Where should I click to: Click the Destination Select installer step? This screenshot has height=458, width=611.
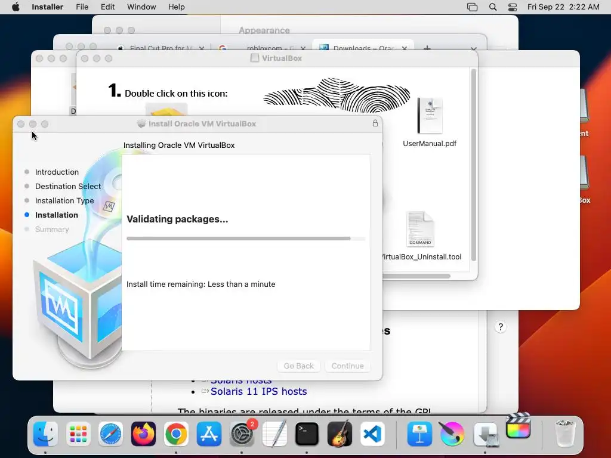point(68,186)
